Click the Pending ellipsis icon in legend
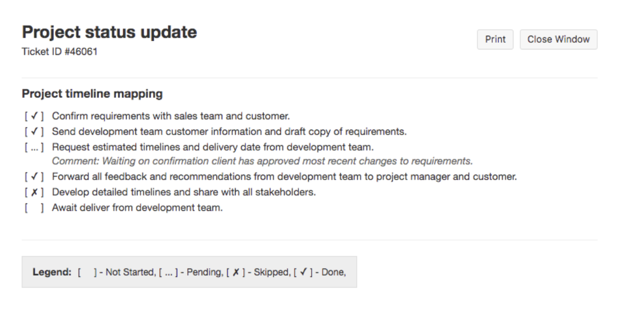 click(168, 272)
